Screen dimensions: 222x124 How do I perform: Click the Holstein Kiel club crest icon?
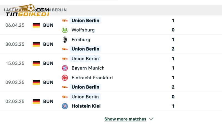click(x=65, y=106)
